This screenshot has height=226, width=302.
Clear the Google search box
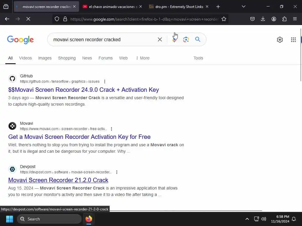tap(160, 40)
